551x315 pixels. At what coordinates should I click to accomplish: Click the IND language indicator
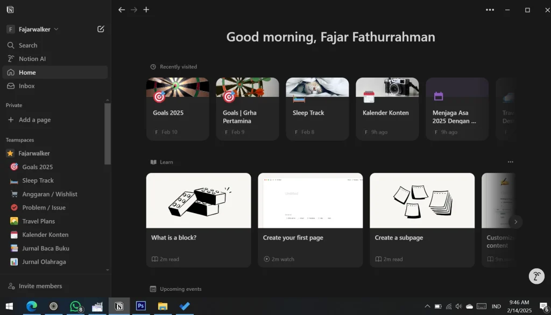pos(496,306)
